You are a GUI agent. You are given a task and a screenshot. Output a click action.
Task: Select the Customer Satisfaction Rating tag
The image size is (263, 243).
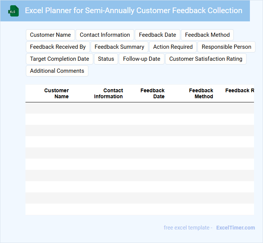[x=206, y=59]
